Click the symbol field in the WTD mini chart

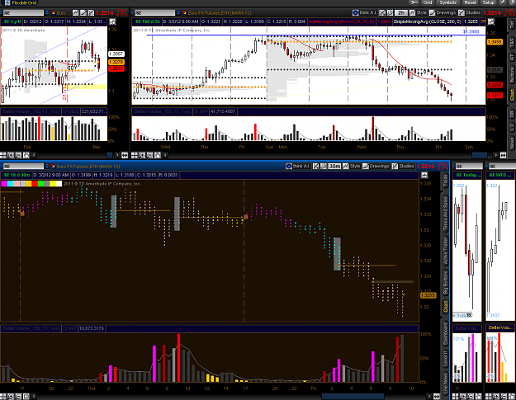point(501,167)
